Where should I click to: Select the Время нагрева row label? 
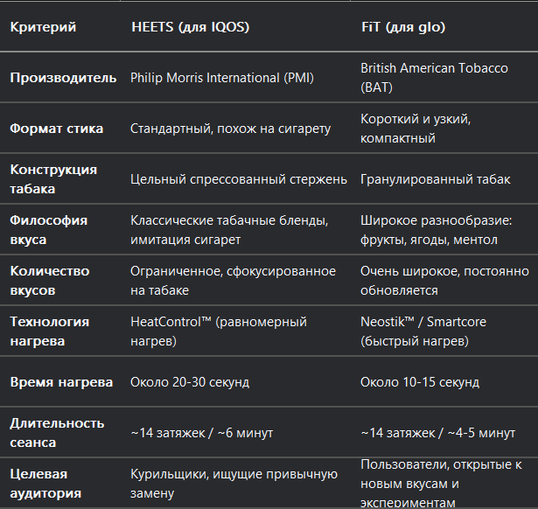click(x=61, y=381)
